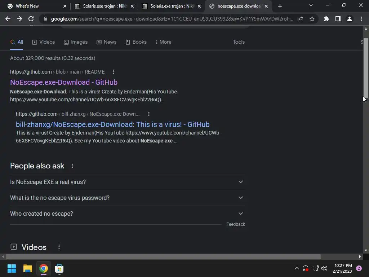Image resolution: width=369 pixels, height=277 pixels.
Task: Open File Explorer from taskbar
Action: click(27, 268)
